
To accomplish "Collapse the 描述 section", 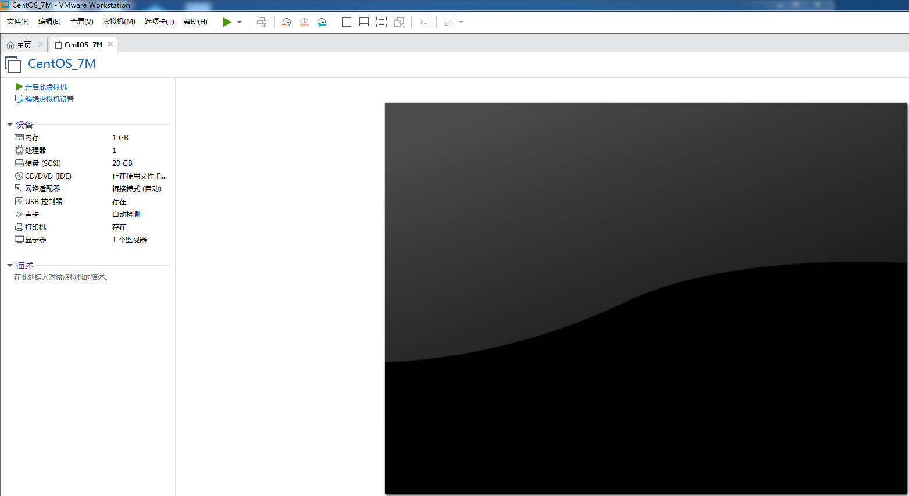I will pyautogui.click(x=10, y=266).
